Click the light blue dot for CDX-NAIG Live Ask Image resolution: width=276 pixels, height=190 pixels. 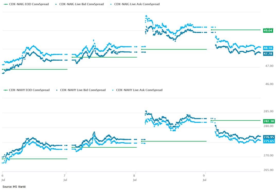111,4
